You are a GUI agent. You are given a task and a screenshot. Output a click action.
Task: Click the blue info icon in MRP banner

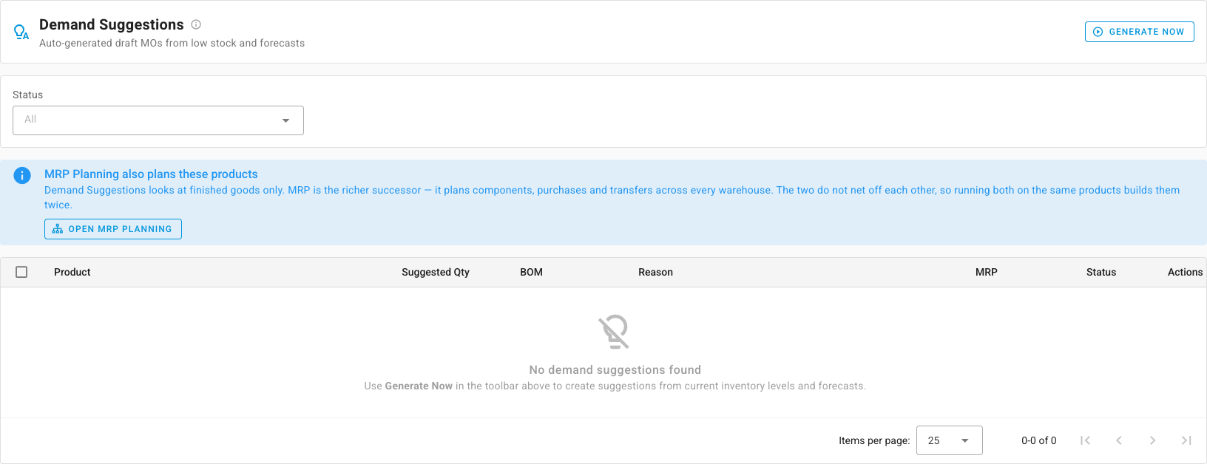click(x=22, y=175)
